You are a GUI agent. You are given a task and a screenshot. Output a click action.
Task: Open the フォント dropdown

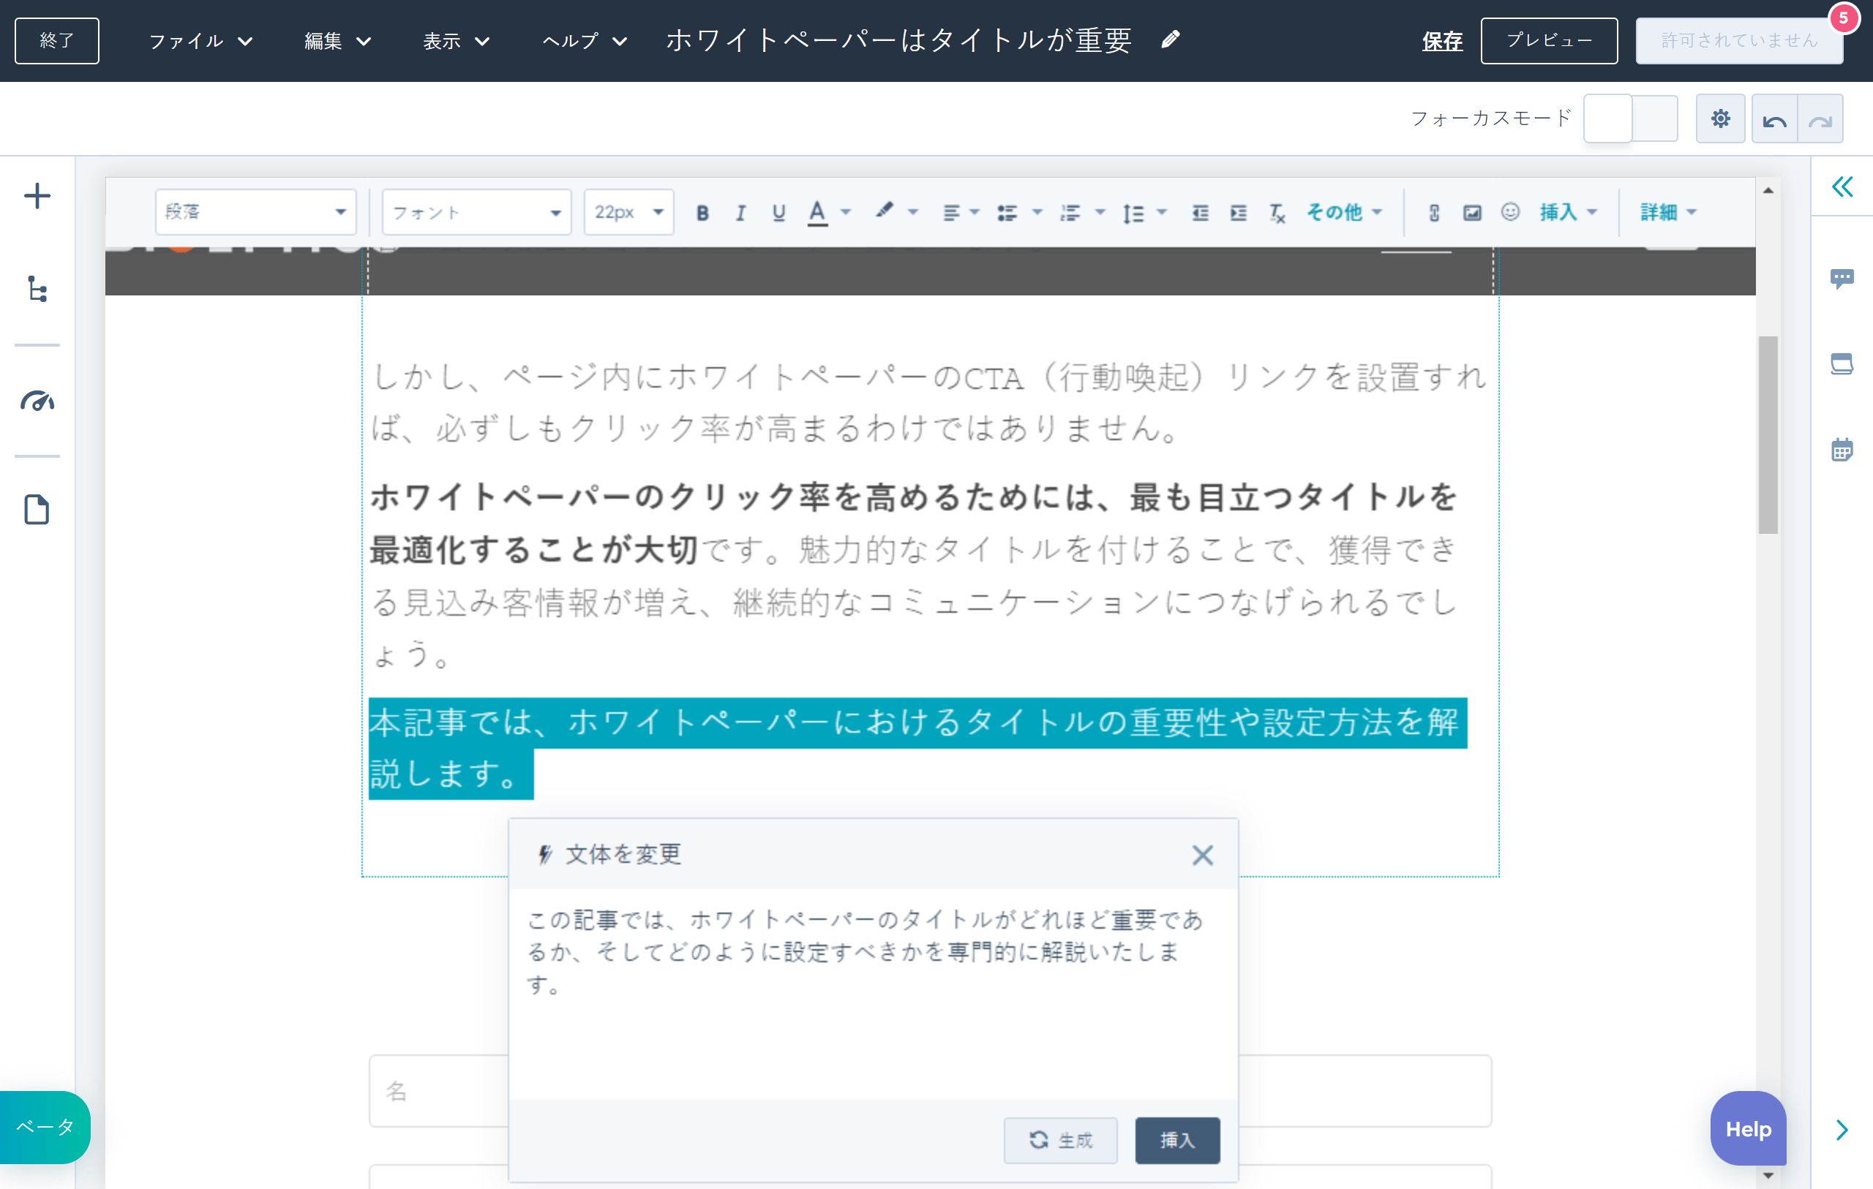[x=477, y=211]
